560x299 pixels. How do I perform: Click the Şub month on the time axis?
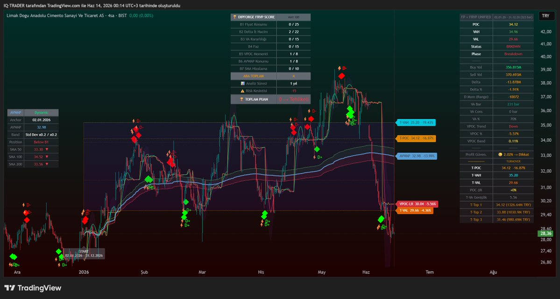click(144, 272)
